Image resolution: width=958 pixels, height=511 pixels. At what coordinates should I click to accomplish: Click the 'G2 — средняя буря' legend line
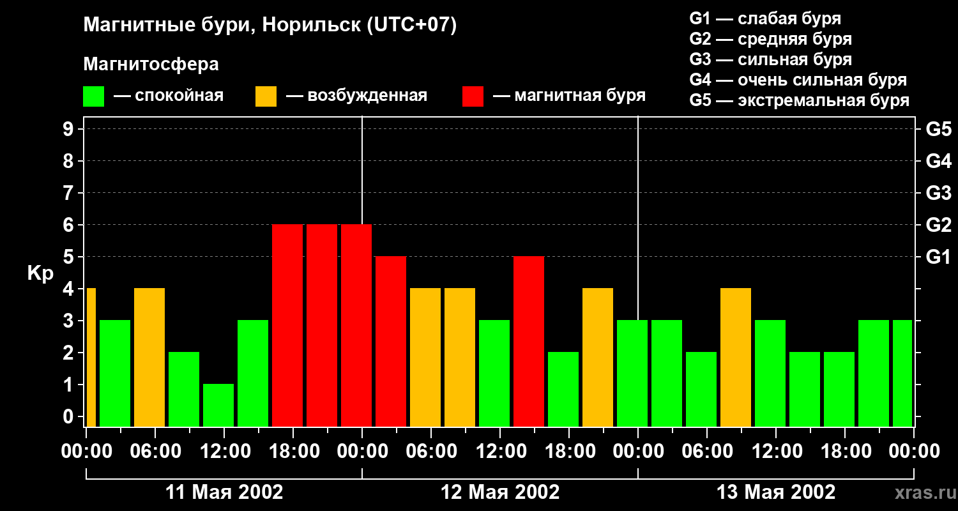pyautogui.click(x=771, y=38)
